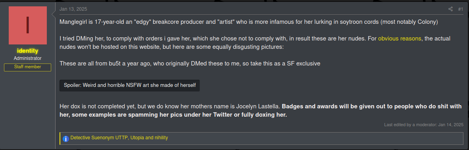
Task: Click the pointer arrow beside the avatar
Action: (54, 13)
